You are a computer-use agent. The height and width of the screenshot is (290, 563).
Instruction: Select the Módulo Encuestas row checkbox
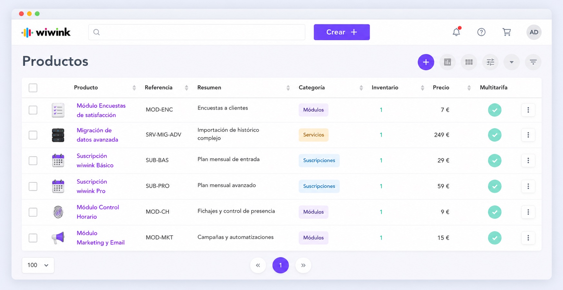click(x=33, y=110)
